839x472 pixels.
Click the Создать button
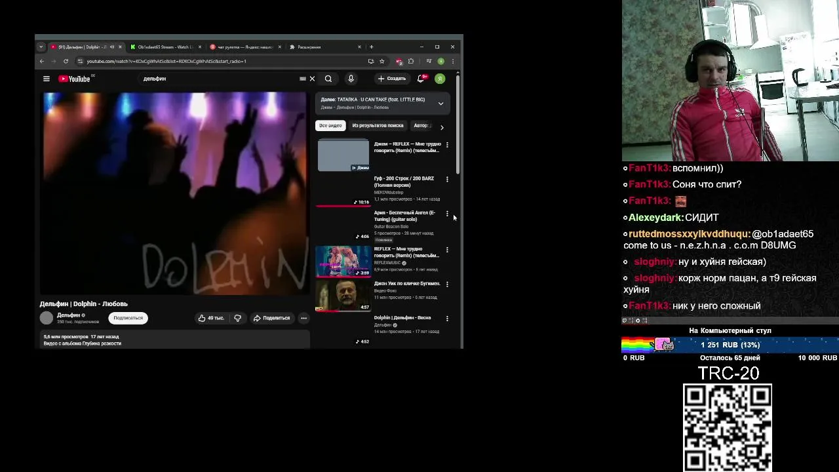click(x=392, y=79)
